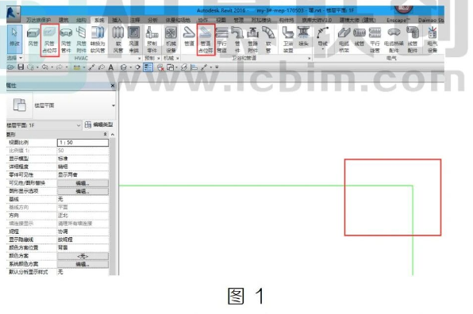Select the 平行线管 parallel conduits tool

click(x=375, y=40)
